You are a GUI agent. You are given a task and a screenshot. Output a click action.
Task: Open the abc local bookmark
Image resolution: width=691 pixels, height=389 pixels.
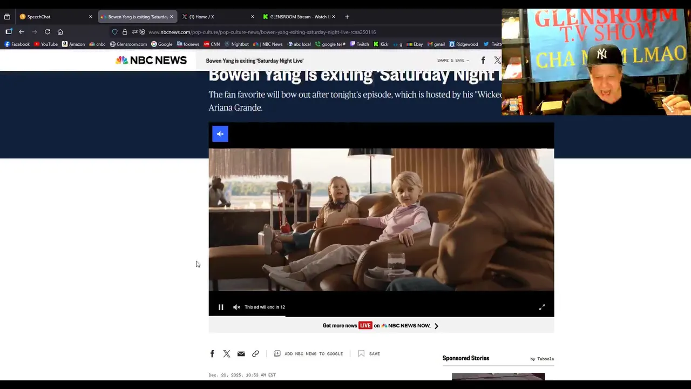299,44
